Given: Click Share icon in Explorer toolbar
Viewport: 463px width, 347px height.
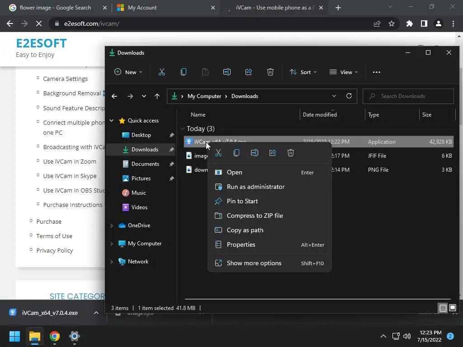Looking at the screenshot, I should pos(249,72).
